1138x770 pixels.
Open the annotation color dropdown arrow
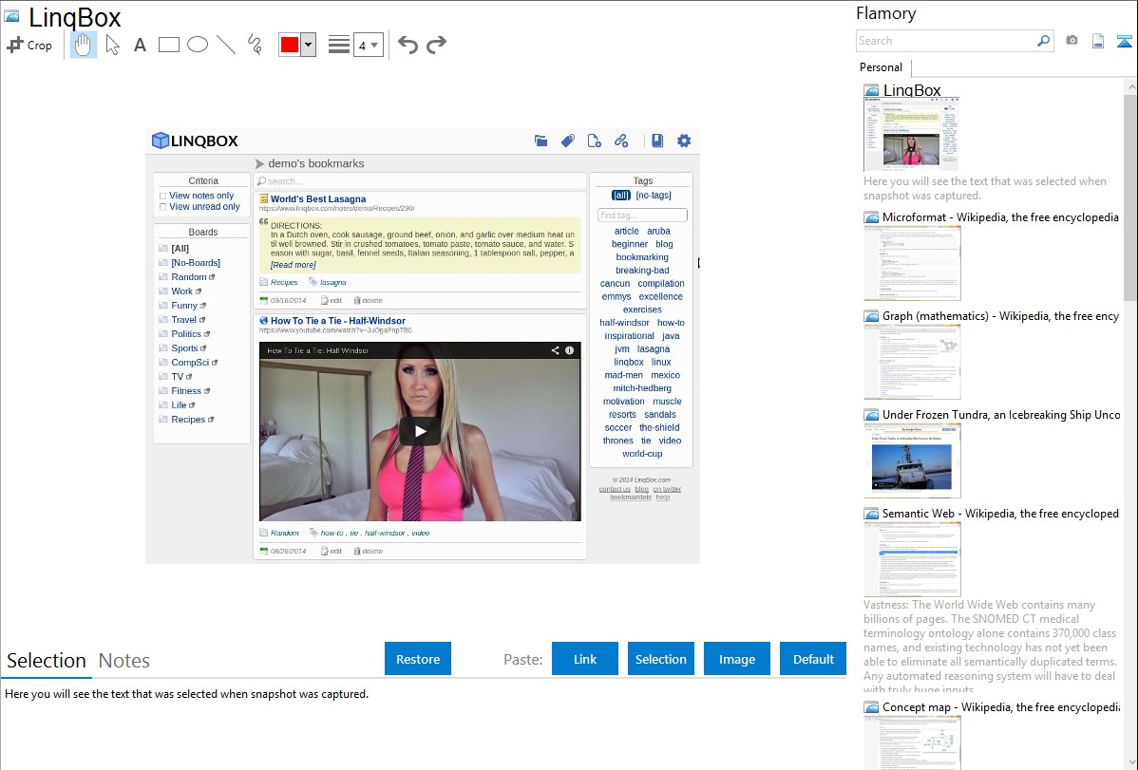[x=309, y=45]
